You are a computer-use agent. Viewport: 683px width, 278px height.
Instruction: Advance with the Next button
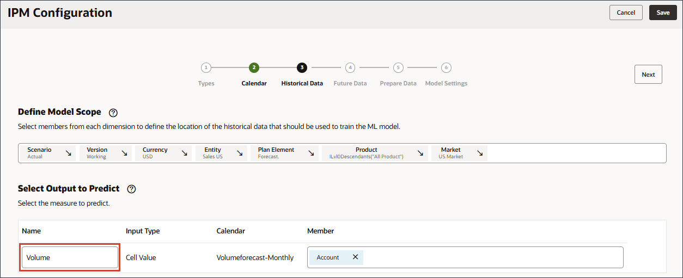tap(648, 75)
